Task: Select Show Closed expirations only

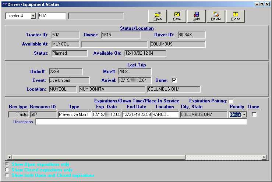Action: [7, 170]
